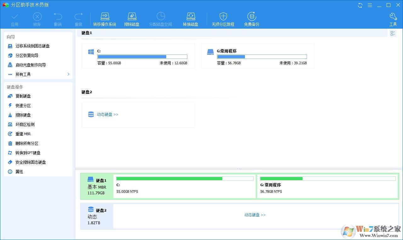Screen dimensions: 403x240
Task: Select the G:常用程序 partition block
Action: [x=258, y=56]
